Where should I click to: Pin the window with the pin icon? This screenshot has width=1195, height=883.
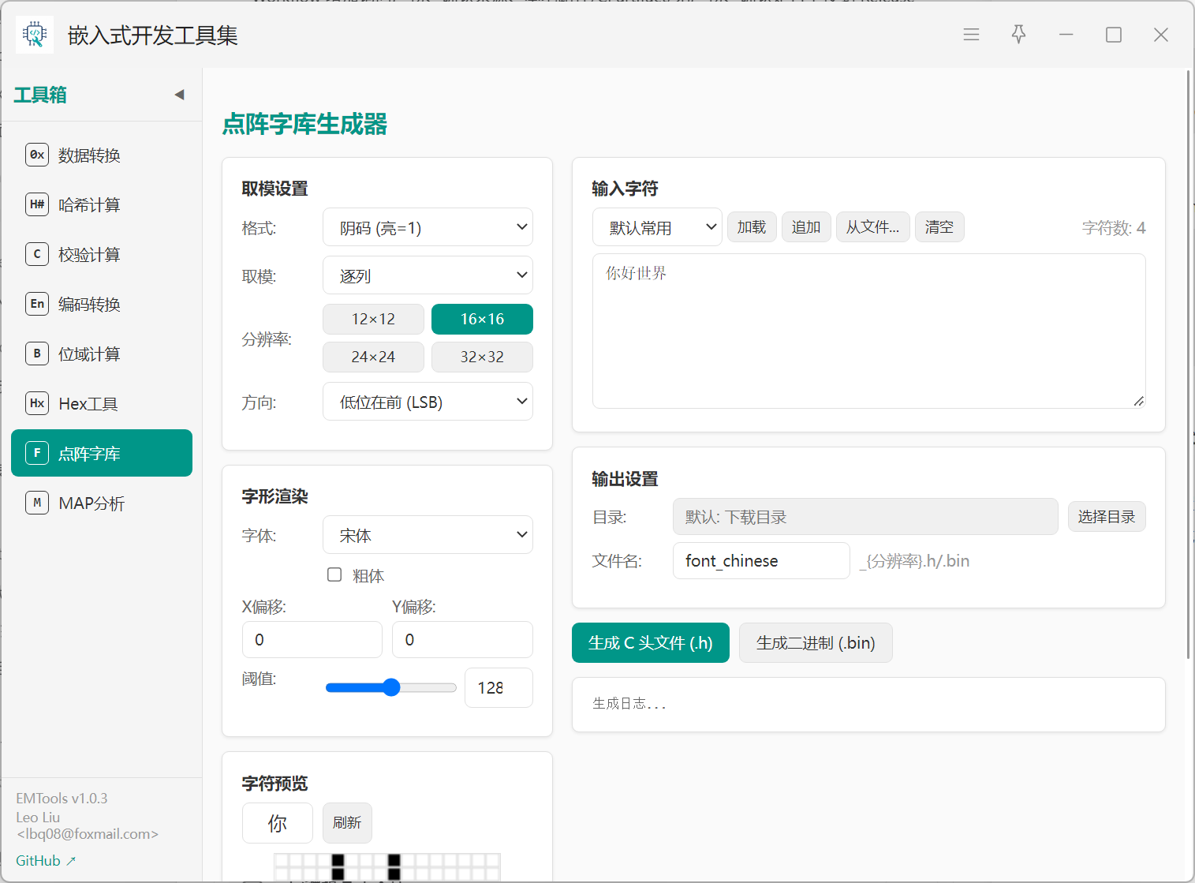[1018, 35]
